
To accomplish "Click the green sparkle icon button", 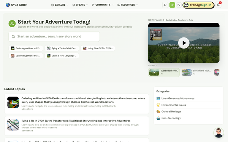I will coord(172,5).
